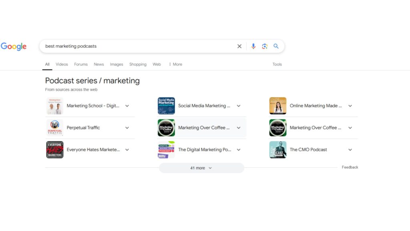Select the All results tab
410x231 pixels.
coord(47,64)
